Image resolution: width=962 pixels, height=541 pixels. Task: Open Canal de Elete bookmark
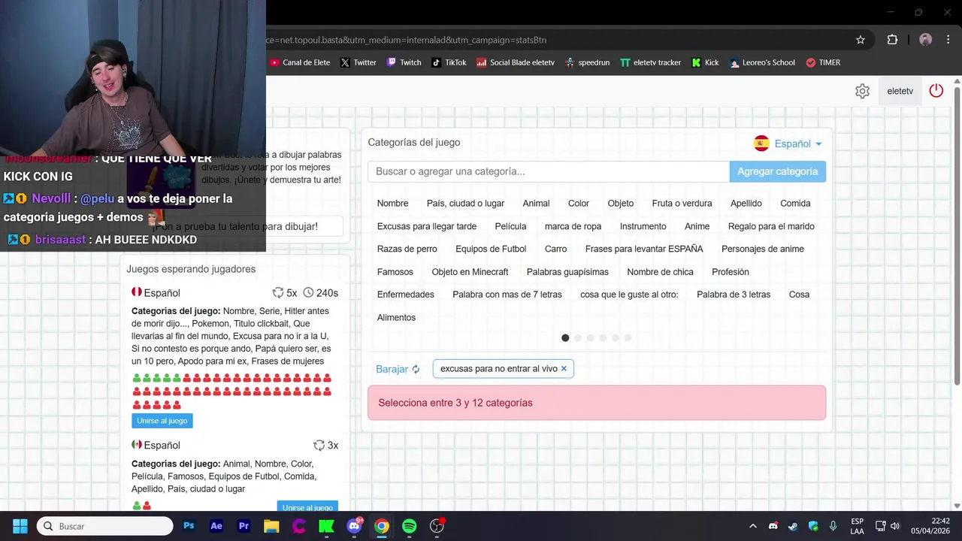coord(300,62)
